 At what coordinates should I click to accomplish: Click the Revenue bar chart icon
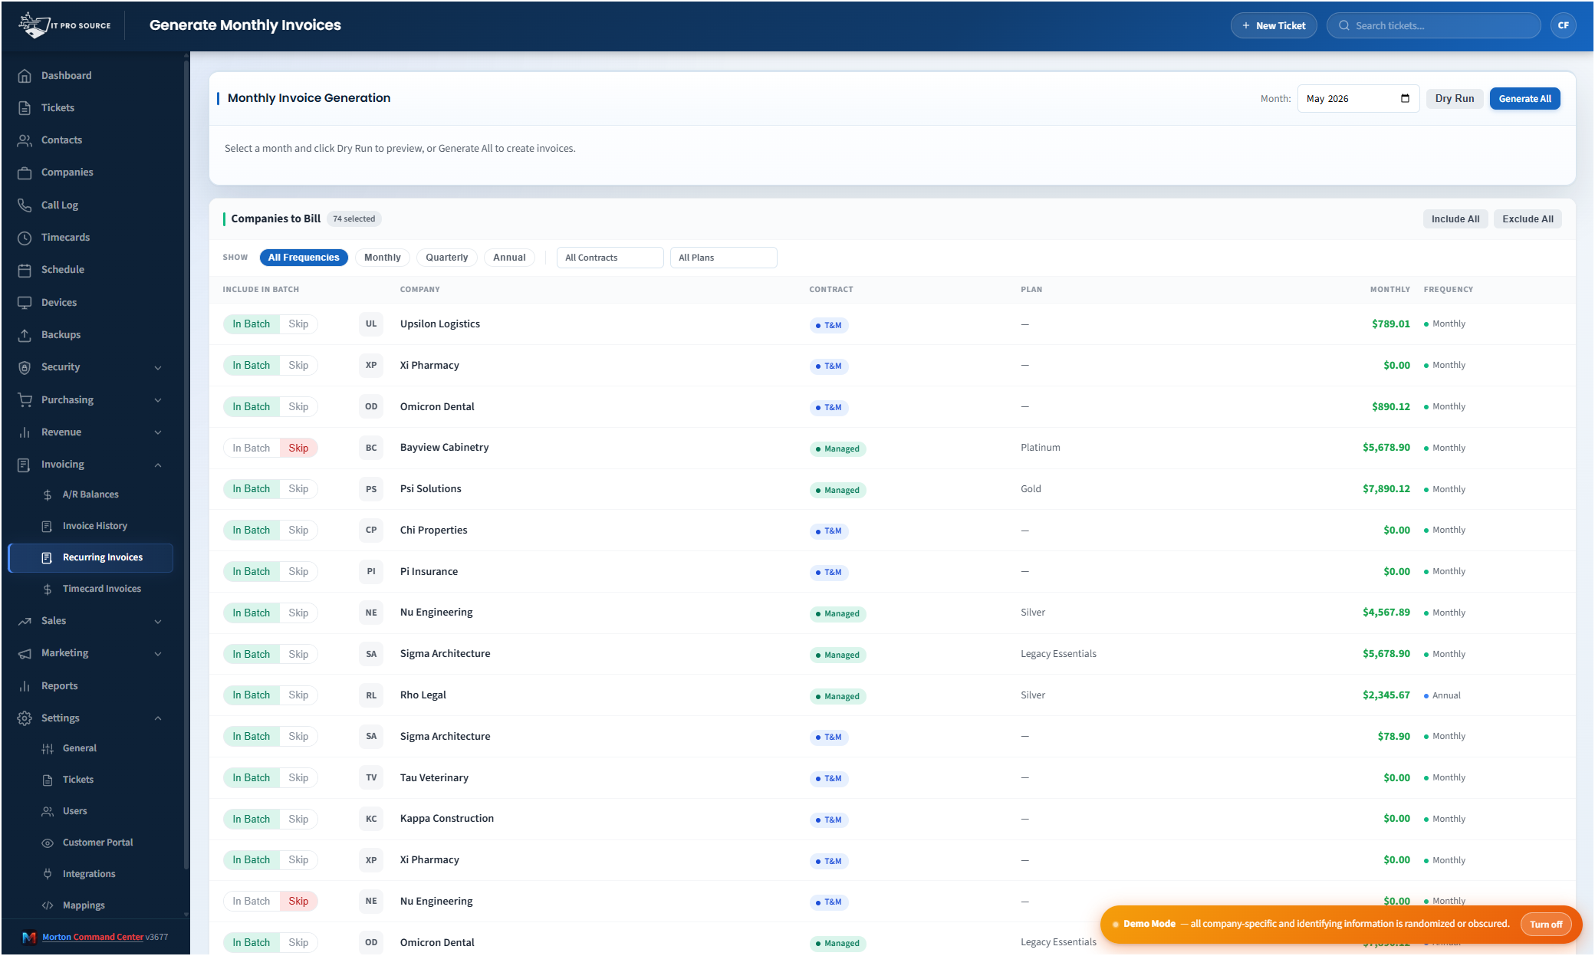pyautogui.click(x=25, y=432)
